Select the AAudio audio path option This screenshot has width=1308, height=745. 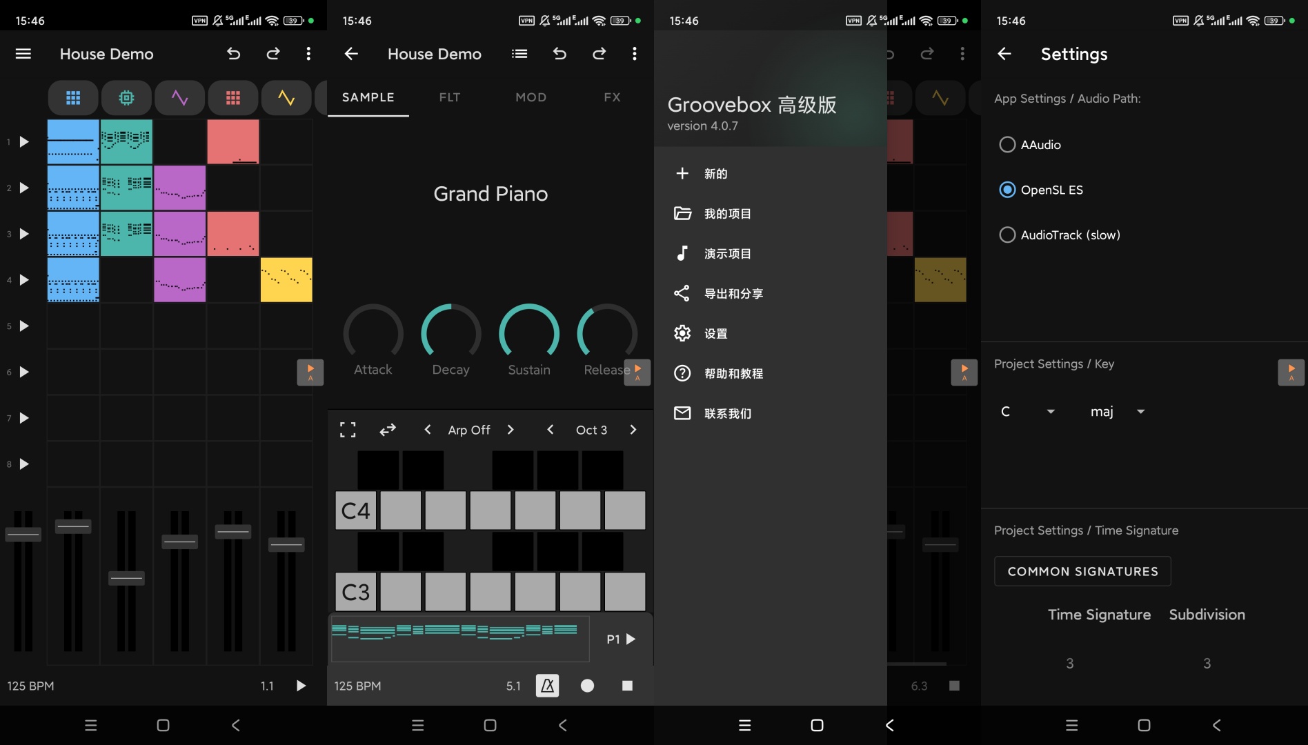point(1007,144)
